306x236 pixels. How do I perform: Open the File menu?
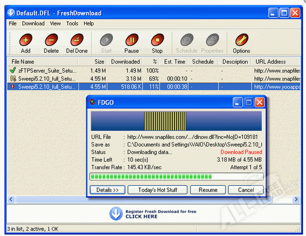coord(12,23)
